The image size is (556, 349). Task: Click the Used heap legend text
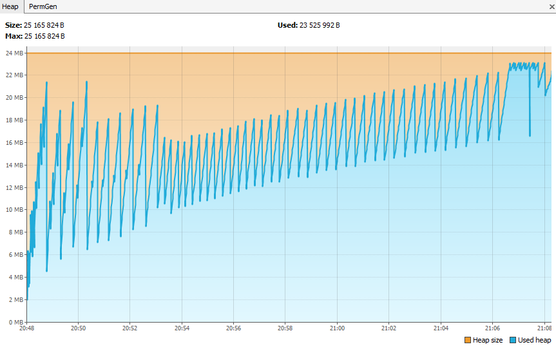coord(534,340)
